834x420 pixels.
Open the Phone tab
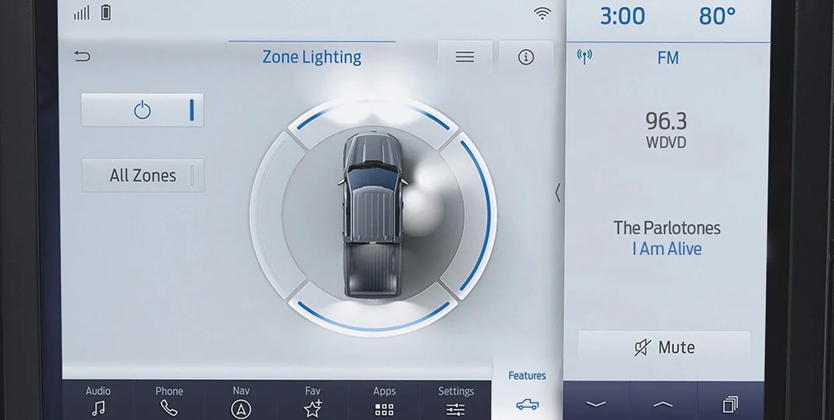pyautogui.click(x=169, y=400)
